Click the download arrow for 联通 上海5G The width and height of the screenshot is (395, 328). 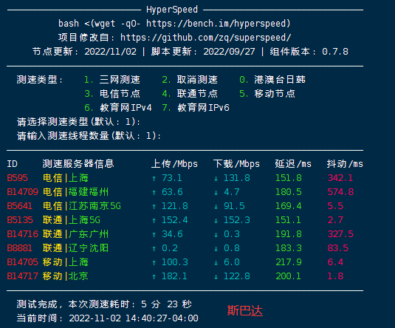tap(216, 221)
